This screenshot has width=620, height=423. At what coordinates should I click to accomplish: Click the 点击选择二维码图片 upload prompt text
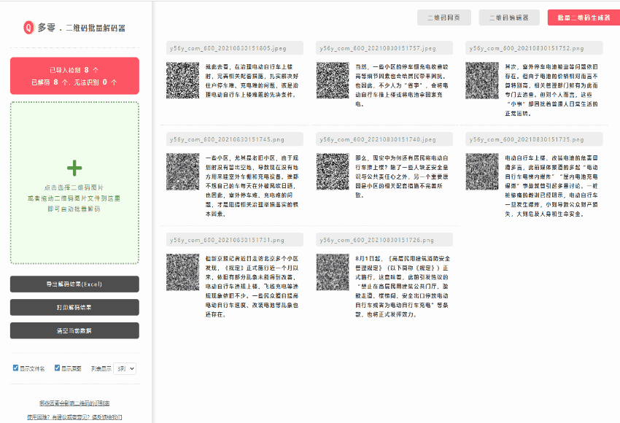point(74,187)
